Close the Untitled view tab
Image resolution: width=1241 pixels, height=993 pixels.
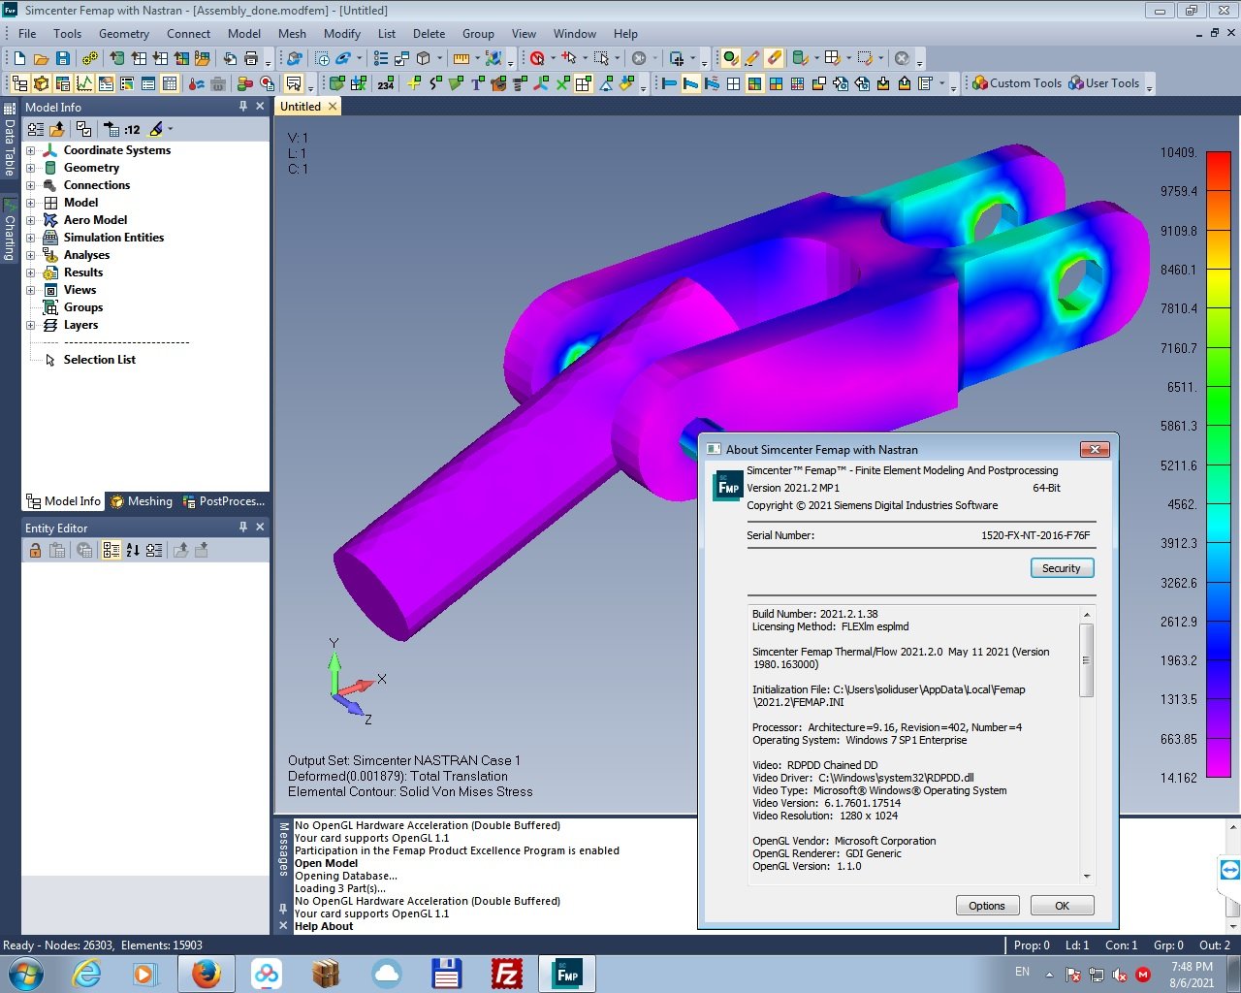[x=333, y=107]
